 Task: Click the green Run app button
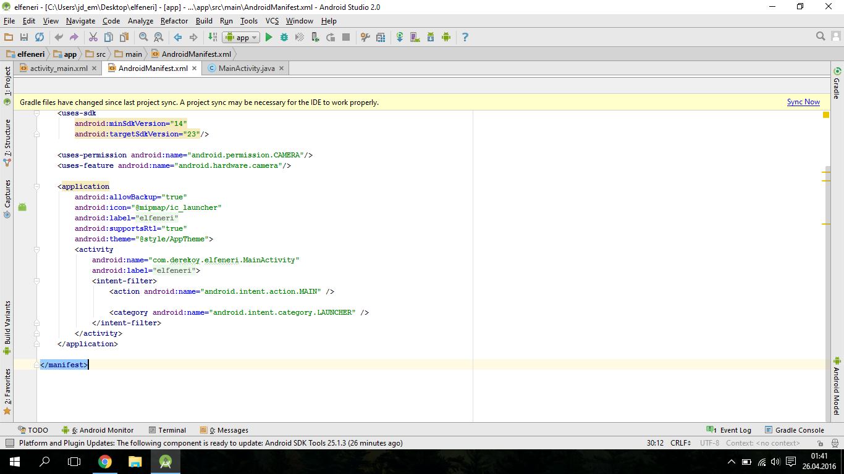269,38
